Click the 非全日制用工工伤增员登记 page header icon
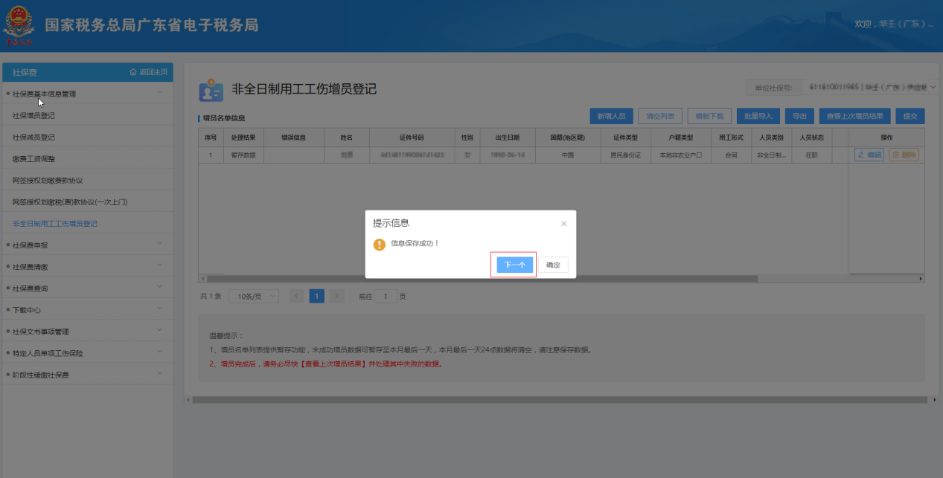The width and height of the screenshot is (943, 478). [211, 90]
